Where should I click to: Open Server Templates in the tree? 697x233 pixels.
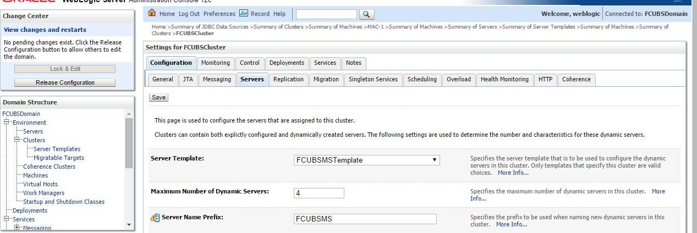pos(57,149)
